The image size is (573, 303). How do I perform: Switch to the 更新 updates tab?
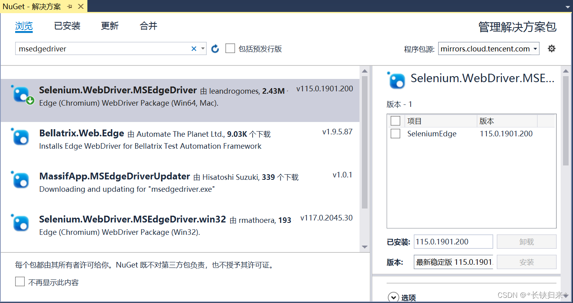coord(110,26)
